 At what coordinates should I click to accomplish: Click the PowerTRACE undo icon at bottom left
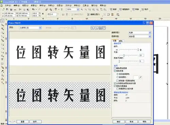(x=11, y=122)
